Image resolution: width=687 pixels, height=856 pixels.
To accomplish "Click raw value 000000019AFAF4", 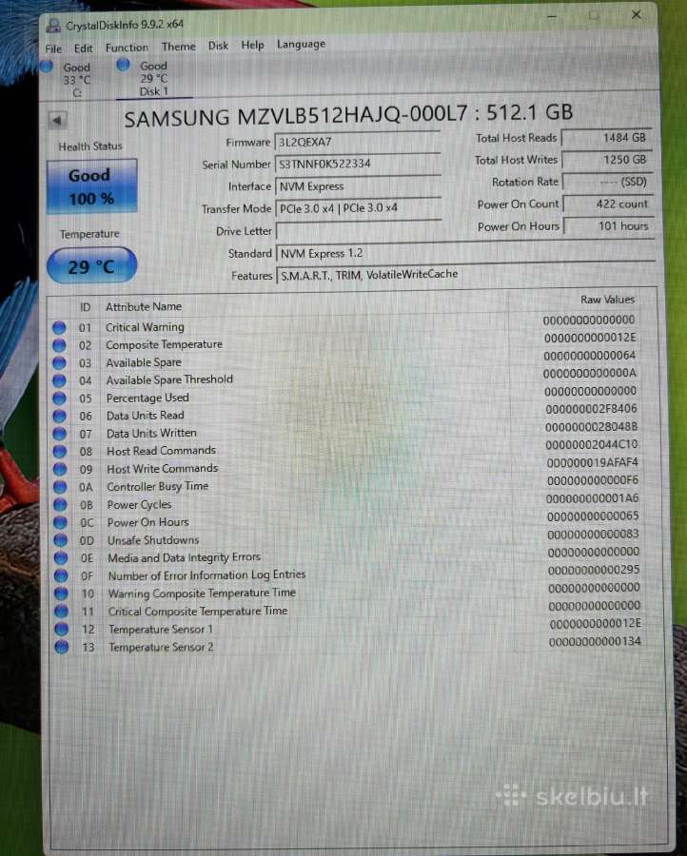I will (x=592, y=462).
